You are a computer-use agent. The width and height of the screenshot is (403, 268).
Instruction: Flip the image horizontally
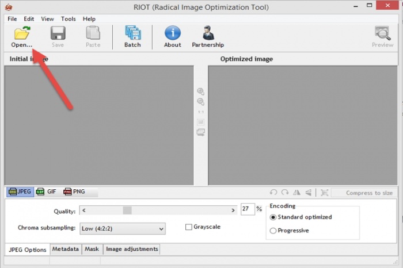296,192
